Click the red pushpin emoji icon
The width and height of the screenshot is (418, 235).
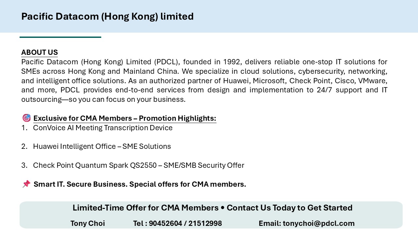(26, 184)
